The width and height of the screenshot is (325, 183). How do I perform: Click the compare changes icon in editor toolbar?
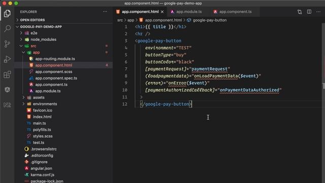(300, 12)
